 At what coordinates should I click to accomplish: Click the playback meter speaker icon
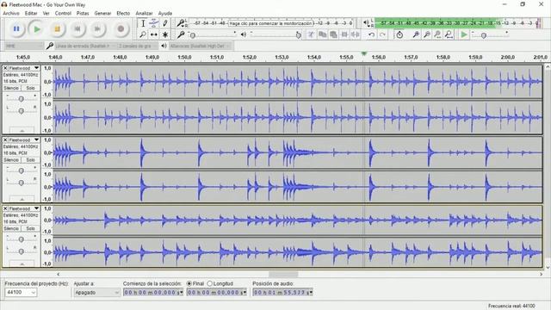[366, 23]
